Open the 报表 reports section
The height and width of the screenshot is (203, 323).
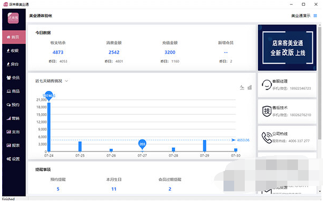(13, 146)
